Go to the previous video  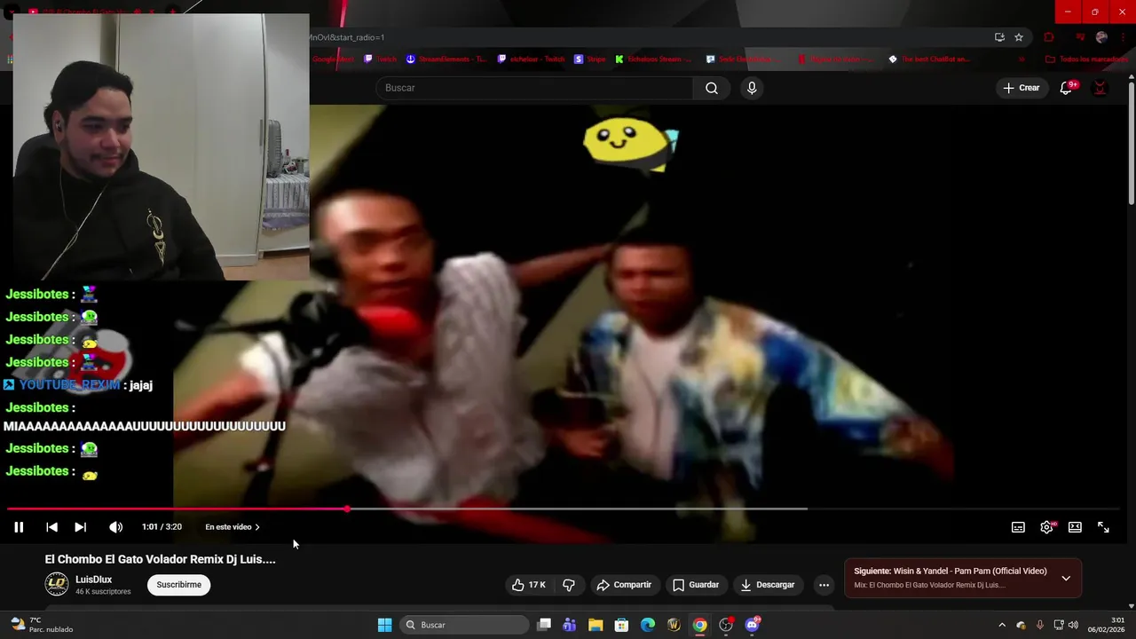51,527
